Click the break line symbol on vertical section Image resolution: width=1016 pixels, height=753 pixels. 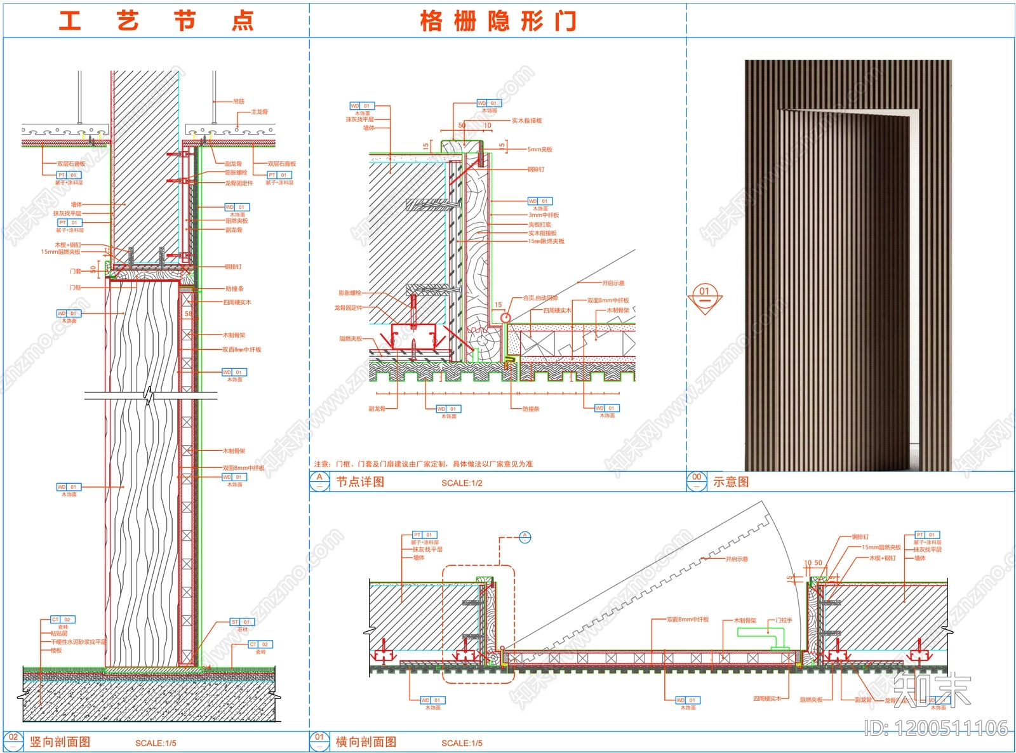tap(150, 396)
